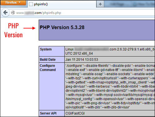Select the Configure Command row label
This screenshot has width=155, height=117.
pyautogui.click(x=48, y=68)
